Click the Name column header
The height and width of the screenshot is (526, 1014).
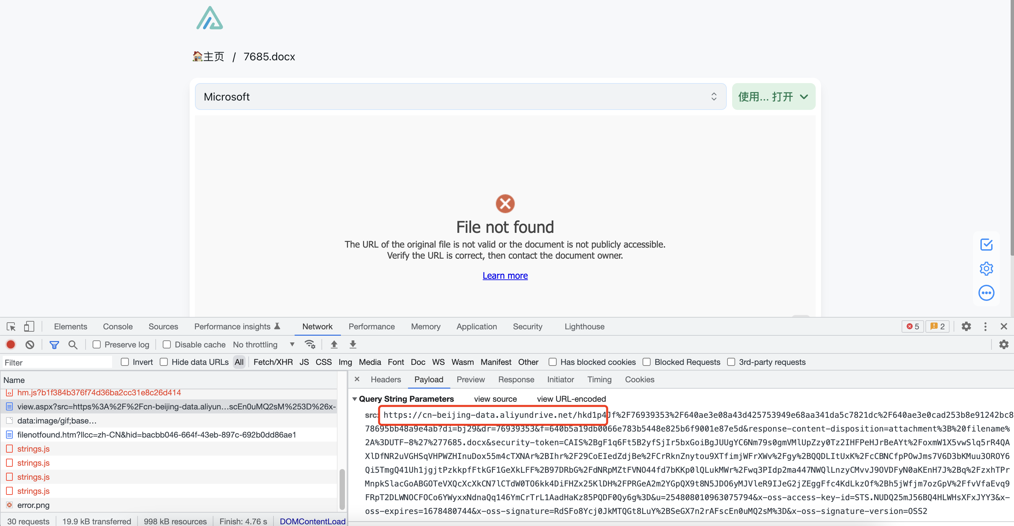(169, 380)
